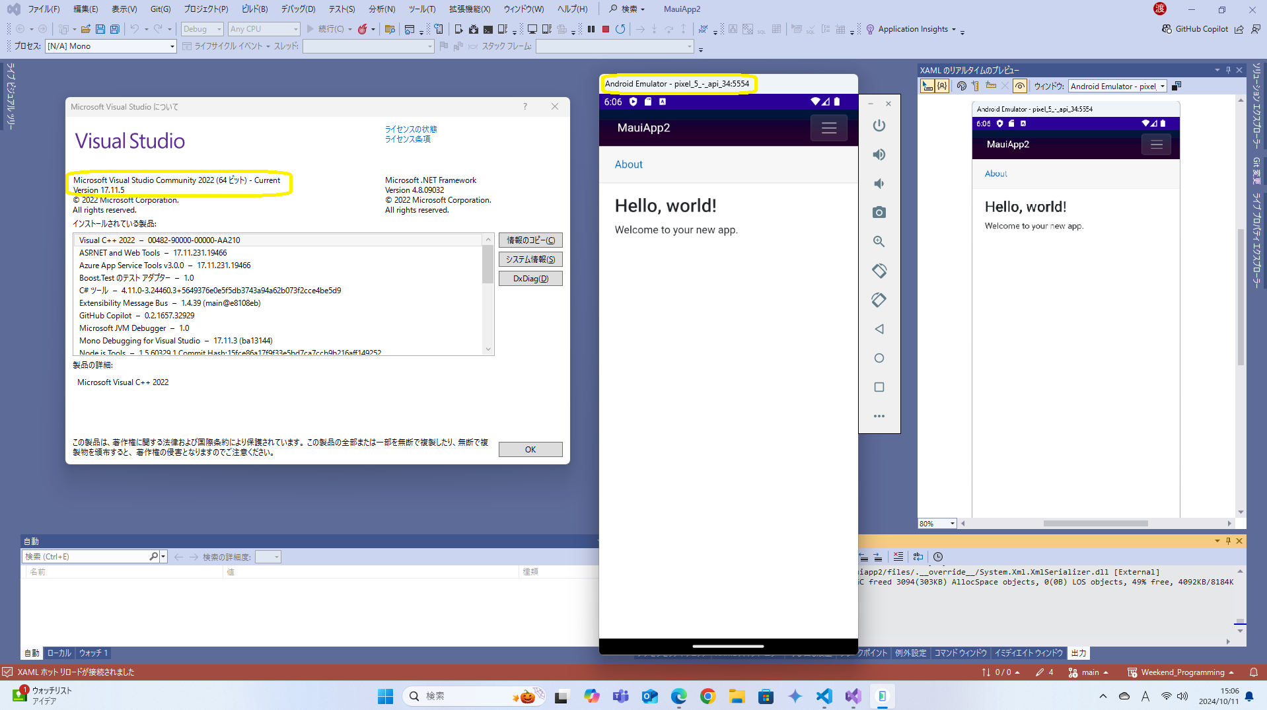Click the emulator power button
1267x710 pixels.
point(879,125)
